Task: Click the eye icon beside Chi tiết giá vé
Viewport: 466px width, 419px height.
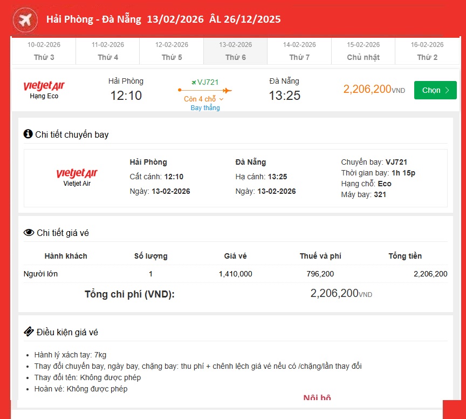Action: point(29,233)
